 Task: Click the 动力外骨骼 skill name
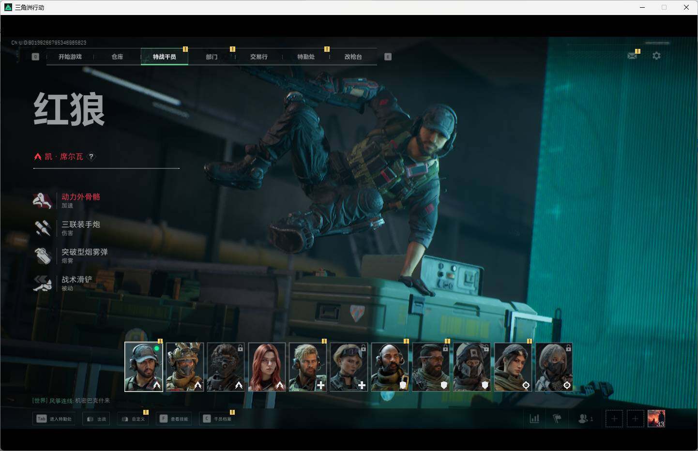pyautogui.click(x=81, y=197)
